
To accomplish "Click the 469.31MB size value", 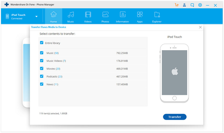I will click(122, 69).
